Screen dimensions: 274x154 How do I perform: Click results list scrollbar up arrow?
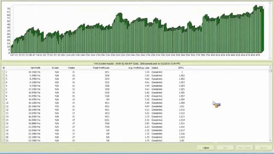[271, 67]
